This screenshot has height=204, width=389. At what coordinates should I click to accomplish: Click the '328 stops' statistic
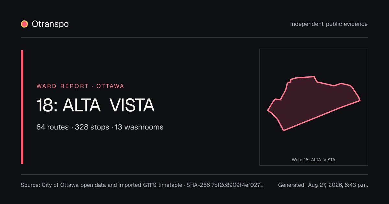coord(92,127)
